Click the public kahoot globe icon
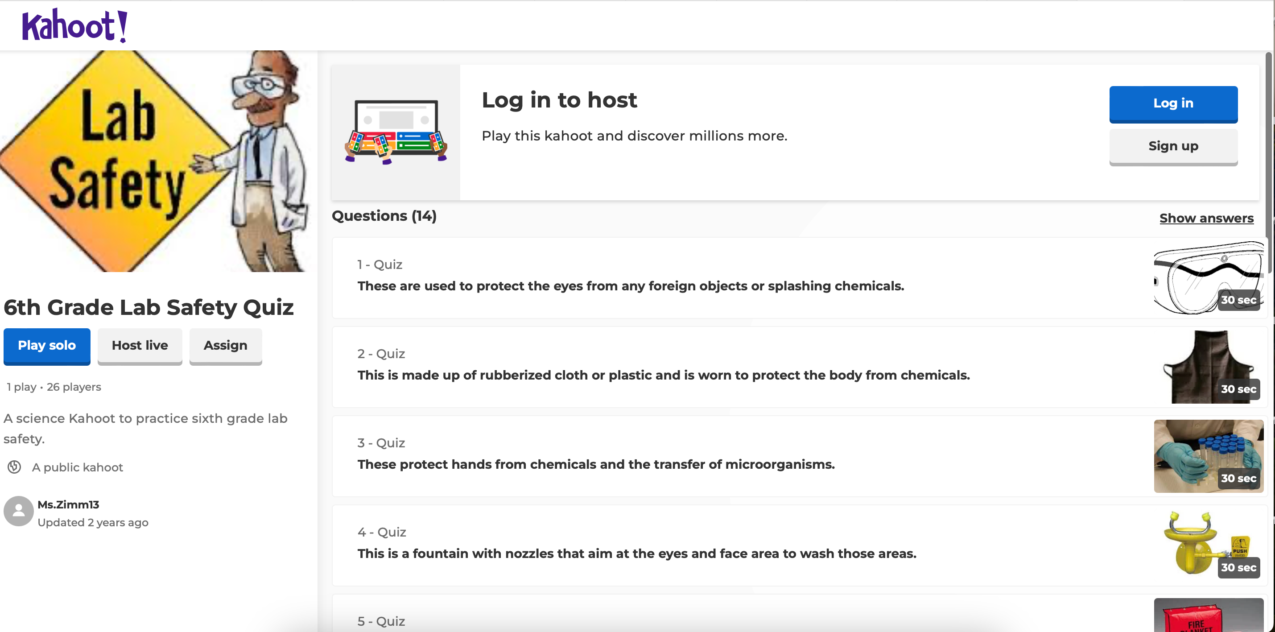1275x632 pixels. tap(14, 467)
